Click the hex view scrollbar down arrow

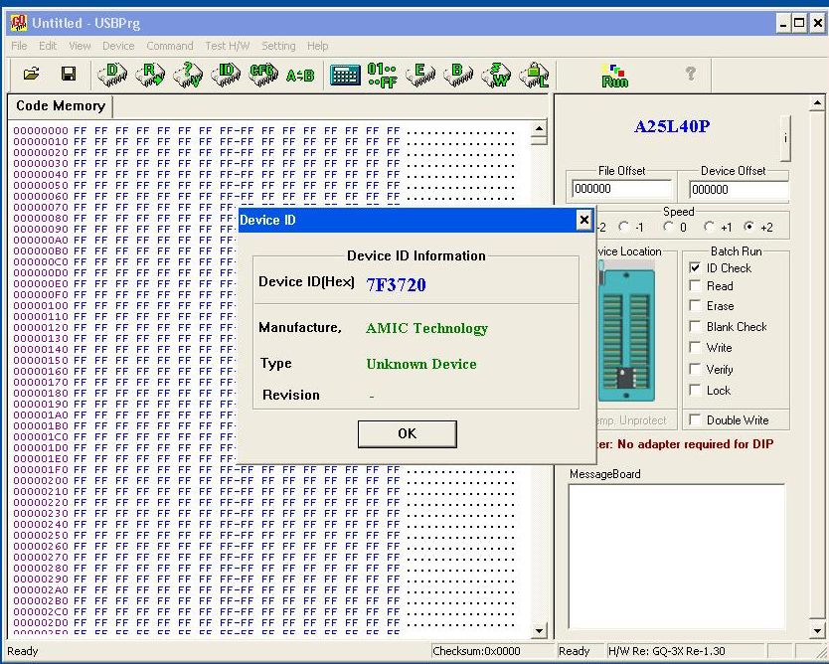coord(540,630)
